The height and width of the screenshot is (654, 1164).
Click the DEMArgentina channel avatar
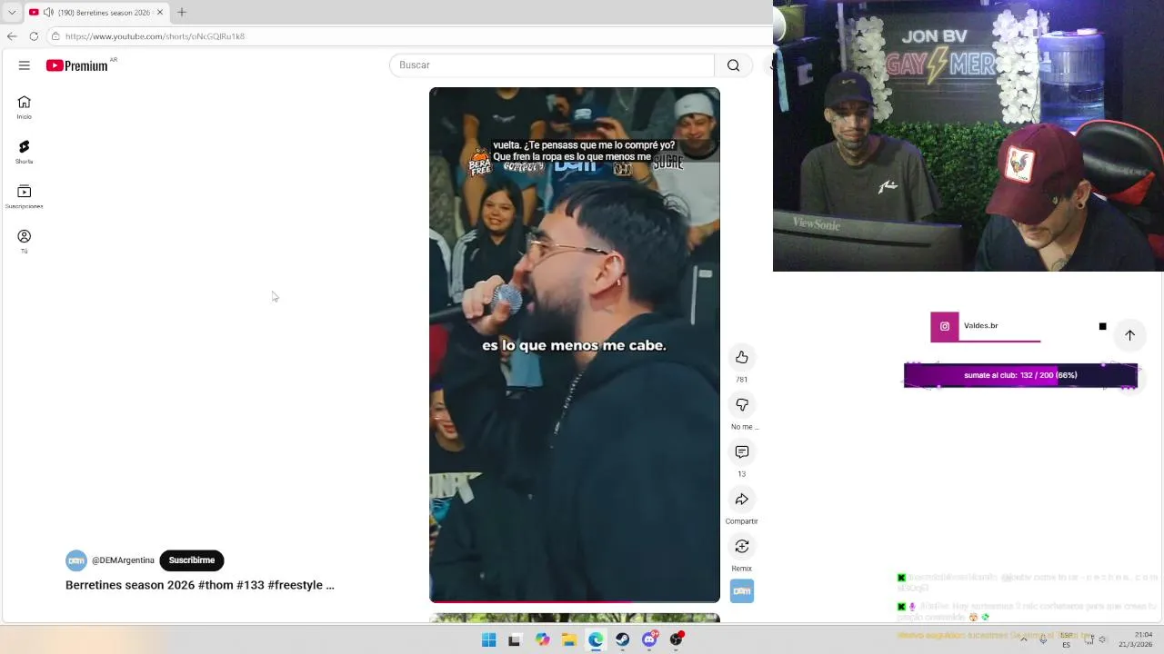click(76, 560)
